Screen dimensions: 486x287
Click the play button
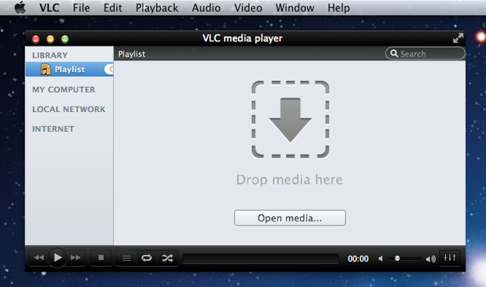point(58,257)
